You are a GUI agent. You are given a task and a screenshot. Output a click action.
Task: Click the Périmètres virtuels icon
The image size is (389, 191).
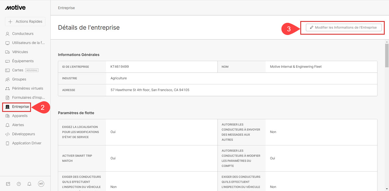pyautogui.click(x=8, y=89)
